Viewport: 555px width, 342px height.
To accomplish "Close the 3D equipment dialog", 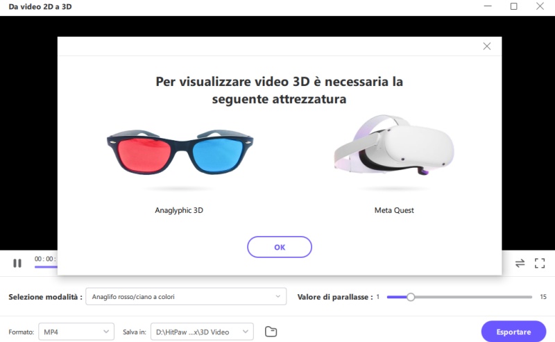I will coord(487,46).
